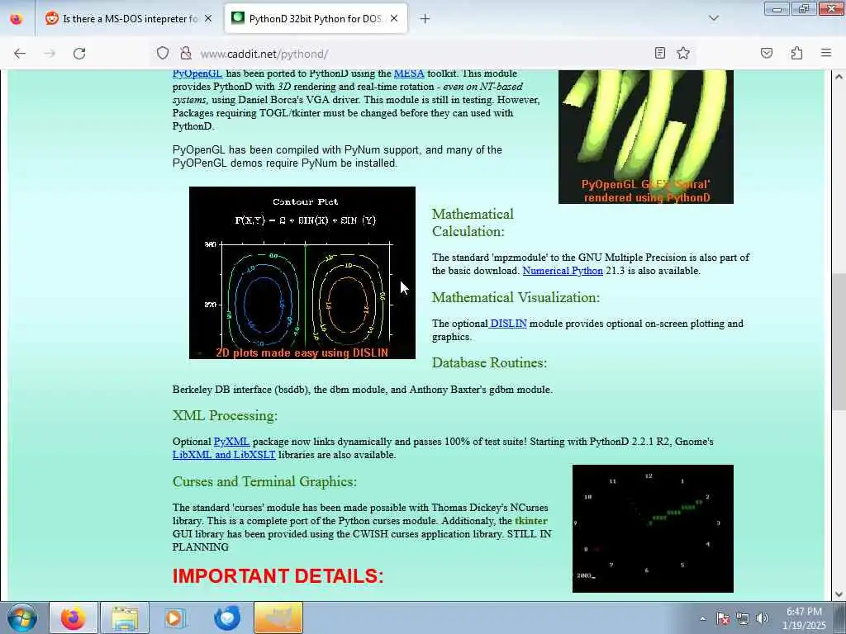
Task: Click the page vertical scrollbar thumb
Action: click(839, 342)
